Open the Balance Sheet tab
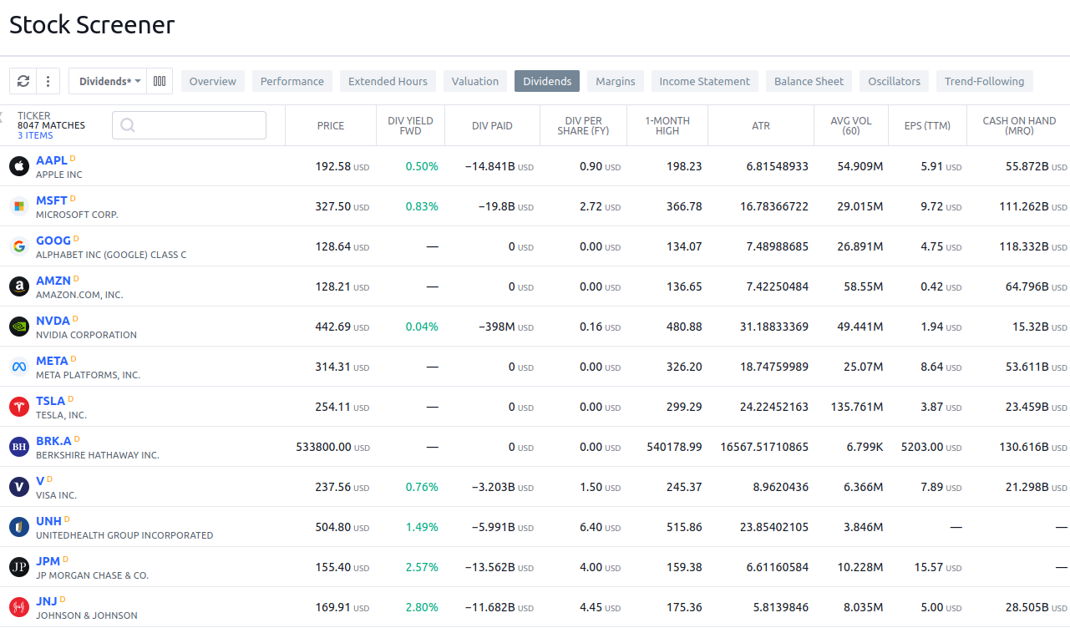 point(809,81)
